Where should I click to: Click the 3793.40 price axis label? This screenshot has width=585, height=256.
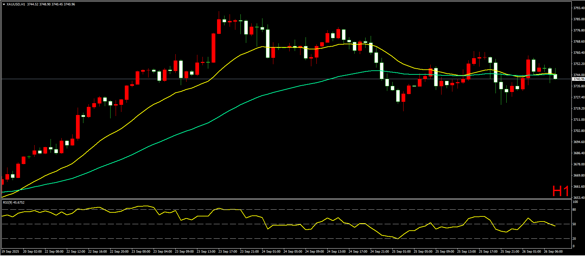[x=579, y=8]
